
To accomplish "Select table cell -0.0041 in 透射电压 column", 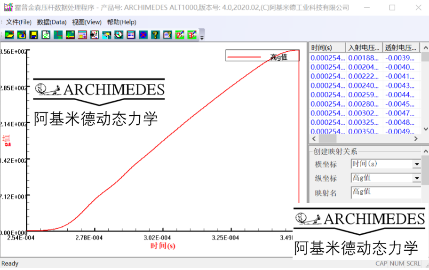I will pyautogui.click(x=400, y=76).
